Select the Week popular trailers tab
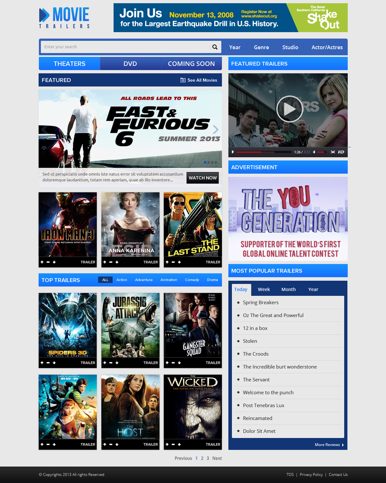Image resolution: width=386 pixels, height=483 pixels. pyautogui.click(x=264, y=289)
